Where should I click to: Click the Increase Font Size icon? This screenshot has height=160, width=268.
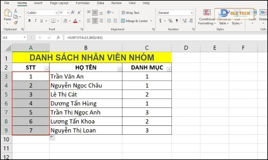click(x=73, y=13)
